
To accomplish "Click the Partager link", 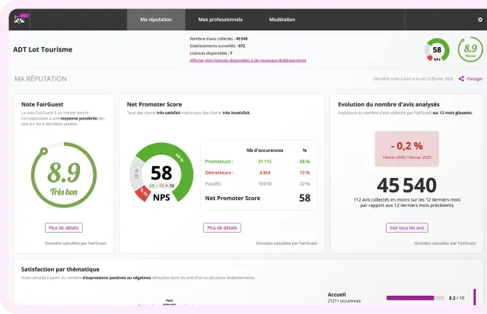I will [x=475, y=79].
